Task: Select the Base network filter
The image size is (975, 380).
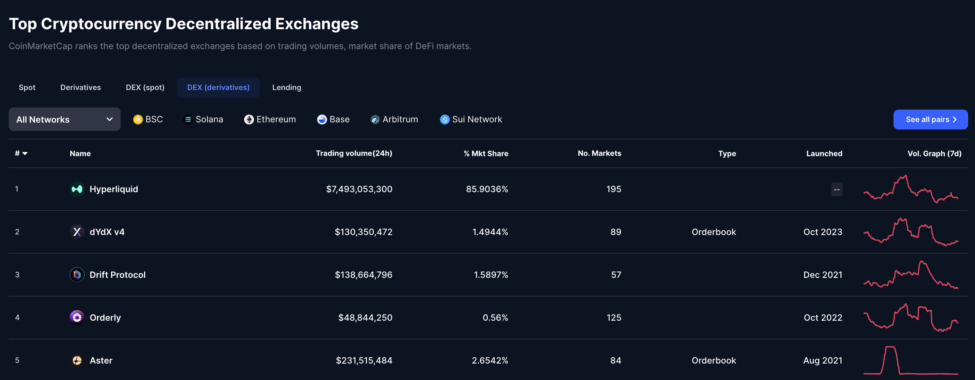Action: pos(333,120)
